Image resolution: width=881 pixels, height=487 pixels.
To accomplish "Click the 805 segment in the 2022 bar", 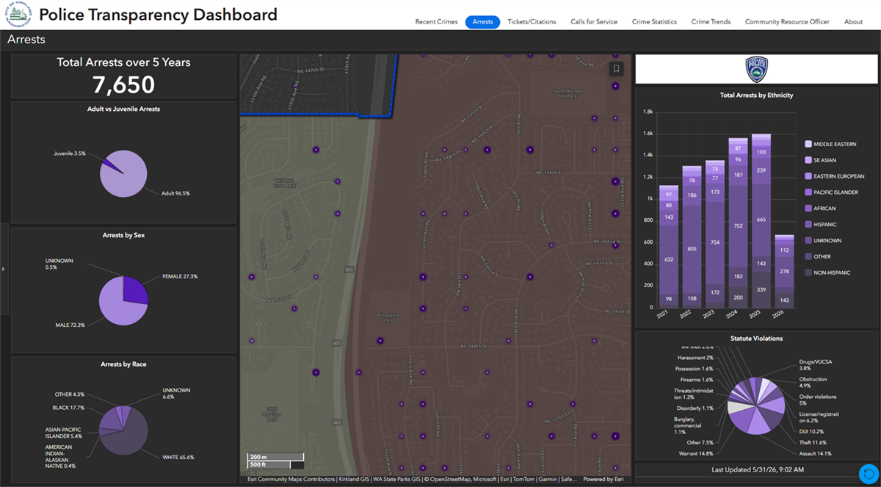I will [x=692, y=249].
